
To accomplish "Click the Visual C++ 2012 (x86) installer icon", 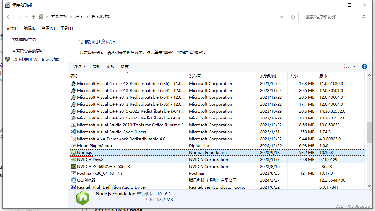I will (x=74, y=84).
